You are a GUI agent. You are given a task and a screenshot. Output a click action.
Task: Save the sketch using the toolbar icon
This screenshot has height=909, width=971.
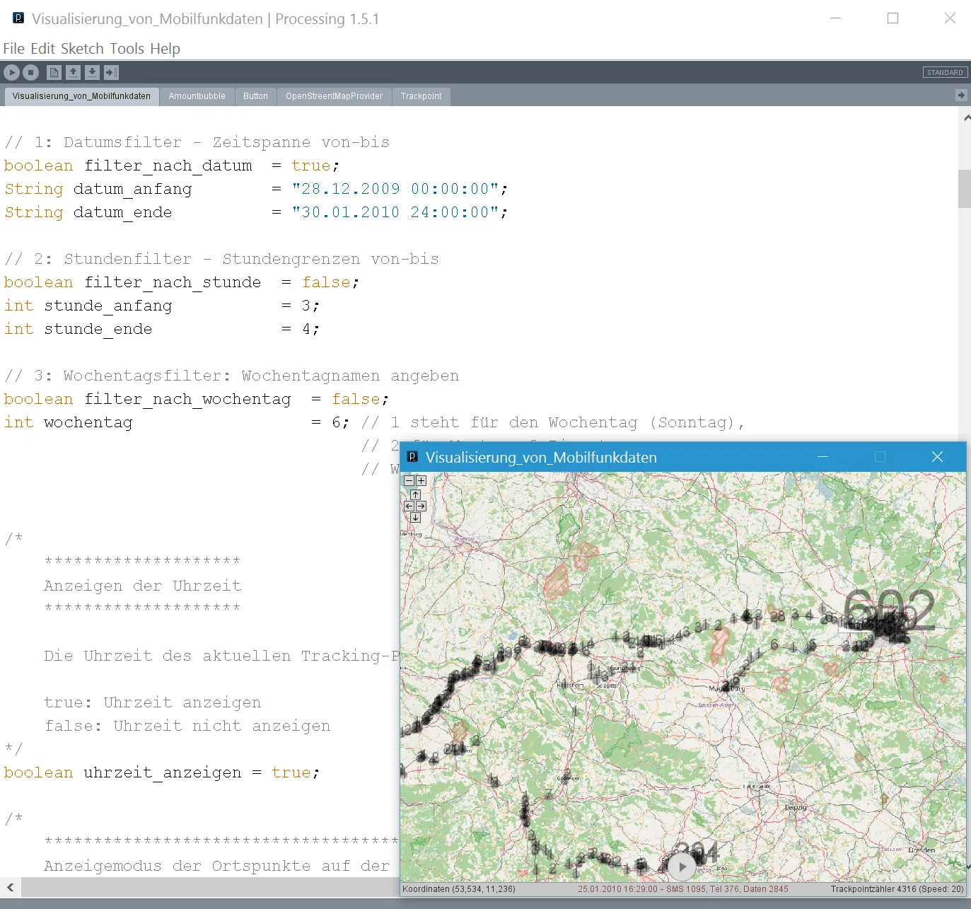point(92,72)
